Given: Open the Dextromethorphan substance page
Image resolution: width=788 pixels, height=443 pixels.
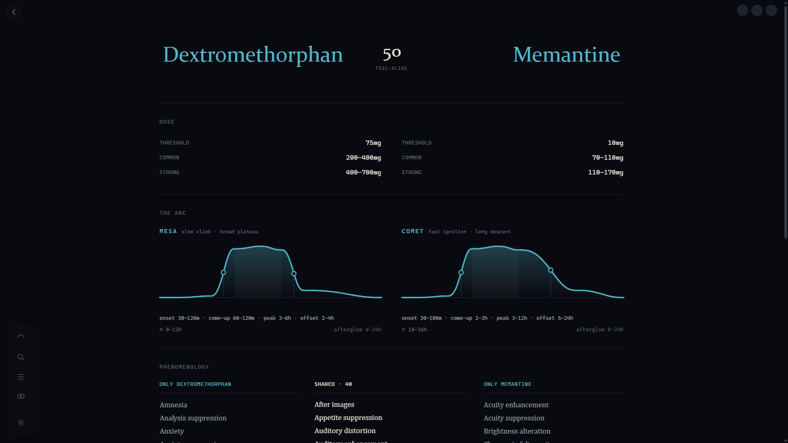Looking at the screenshot, I should tap(253, 55).
